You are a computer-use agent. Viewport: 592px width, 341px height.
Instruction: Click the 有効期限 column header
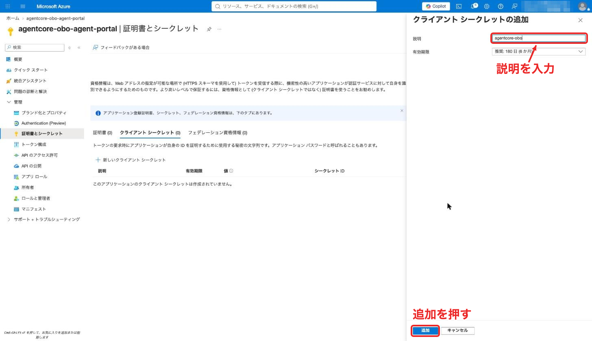[x=194, y=171]
